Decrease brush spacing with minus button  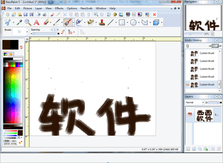coord(51,30)
